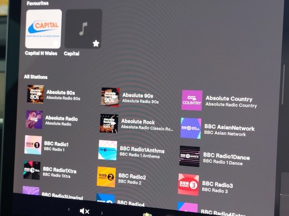The image size is (289, 216).
Task: Tap the red BBC Radio 3 icon
Action: click(188, 184)
